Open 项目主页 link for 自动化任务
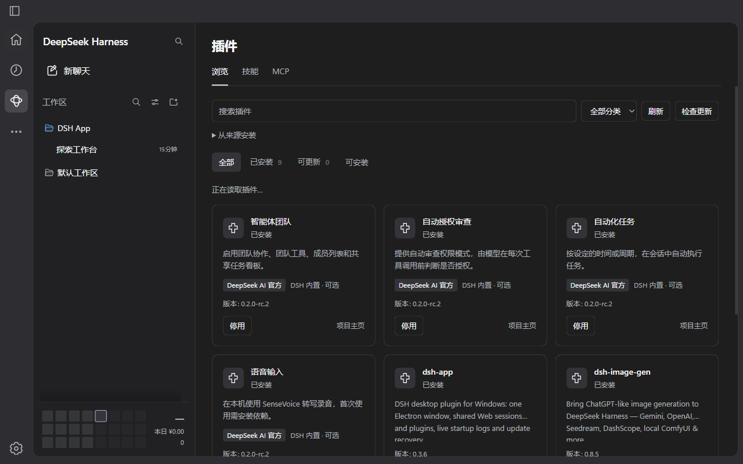 (694, 326)
